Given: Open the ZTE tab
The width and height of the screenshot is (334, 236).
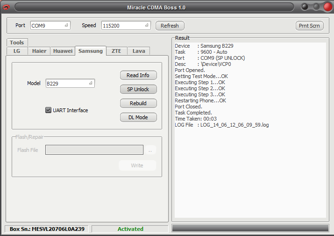Looking at the screenshot, I should coord(116,51).
